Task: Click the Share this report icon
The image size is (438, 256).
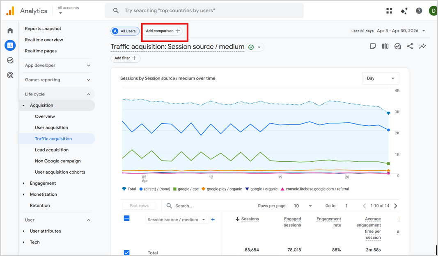Action: coord(410,46)
